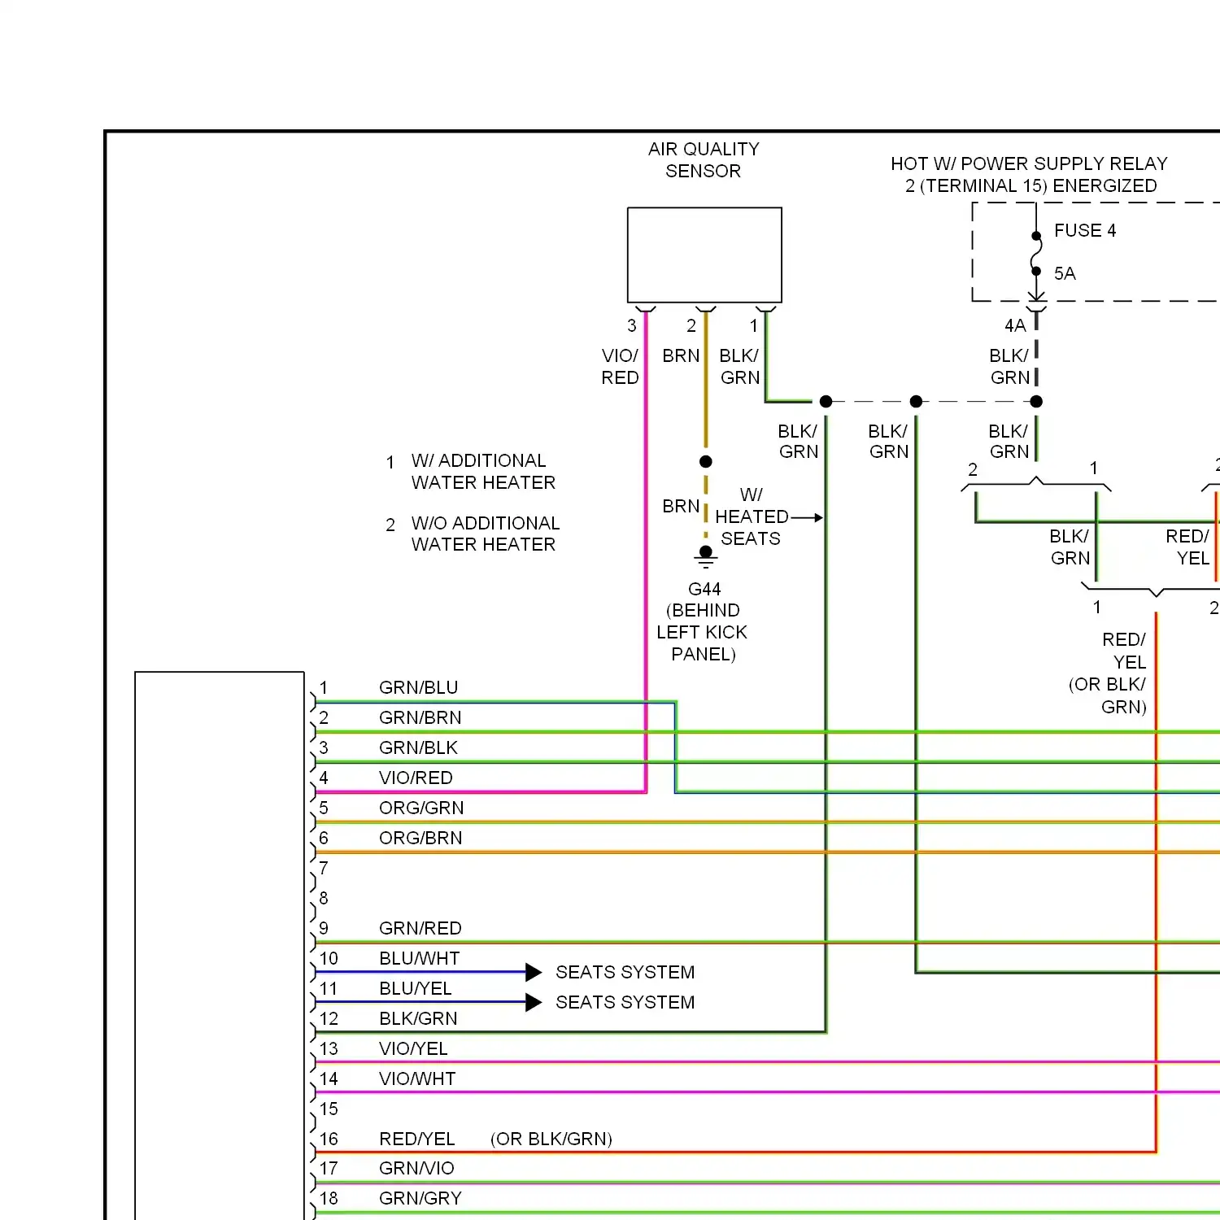1220x1220 pixels.
Task: Click the BLU/YEL wire label at pin 11
Action: pos(416,989)
